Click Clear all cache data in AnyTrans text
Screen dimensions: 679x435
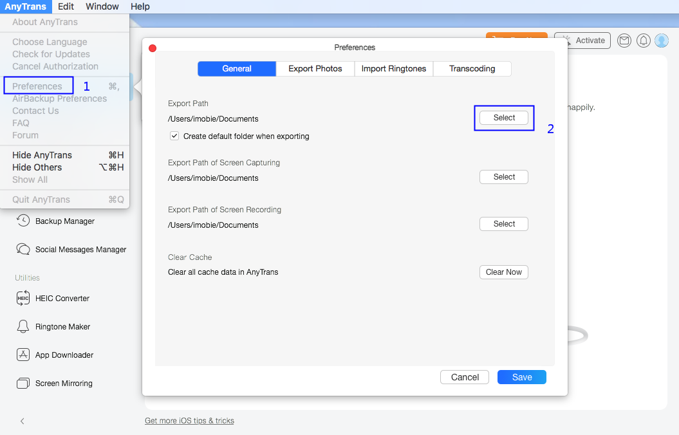[223, 272]
